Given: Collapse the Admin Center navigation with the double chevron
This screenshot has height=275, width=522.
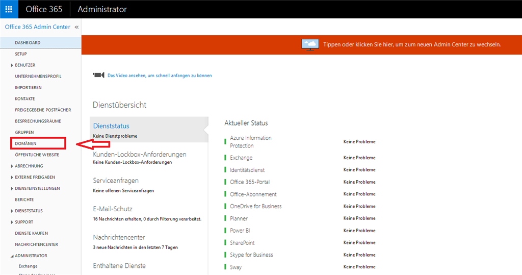Looking at the screenshot, I should (x=76, y=27).
